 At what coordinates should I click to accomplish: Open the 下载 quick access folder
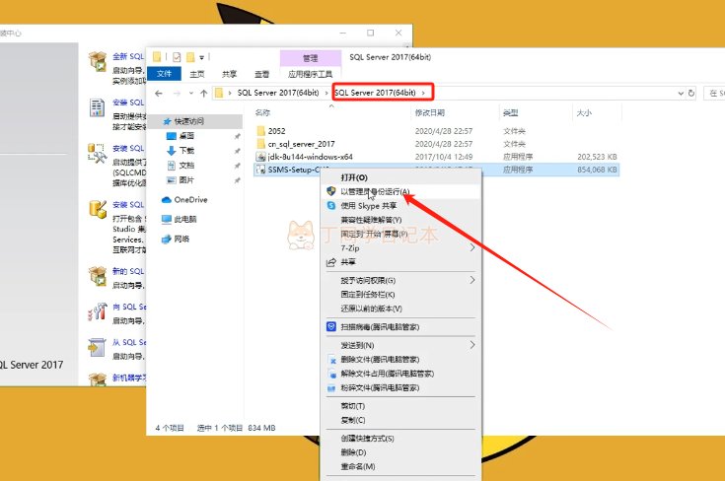186,150
